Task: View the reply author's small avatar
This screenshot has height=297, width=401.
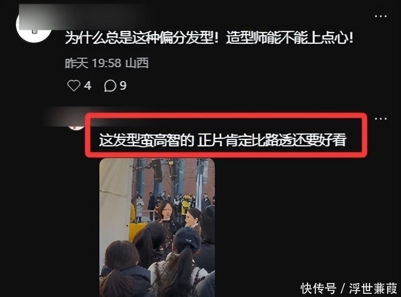Action: [x=76, y=126]
